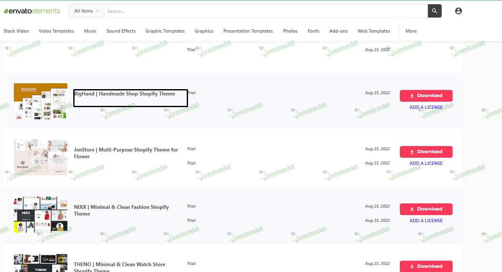Open the user account profile icon
The image size is (502, 272).
point(458,11)
